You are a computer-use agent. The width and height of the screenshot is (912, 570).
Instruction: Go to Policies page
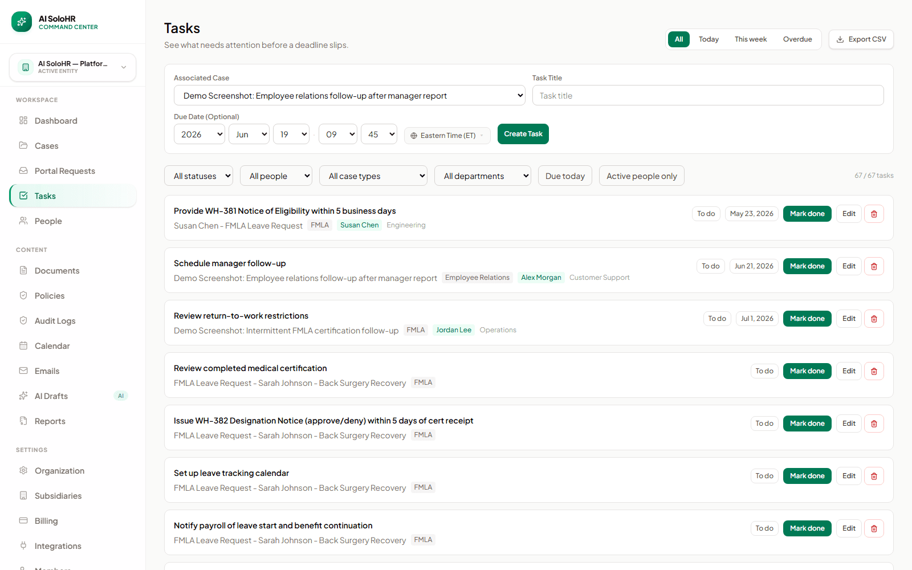coord(73,296)
